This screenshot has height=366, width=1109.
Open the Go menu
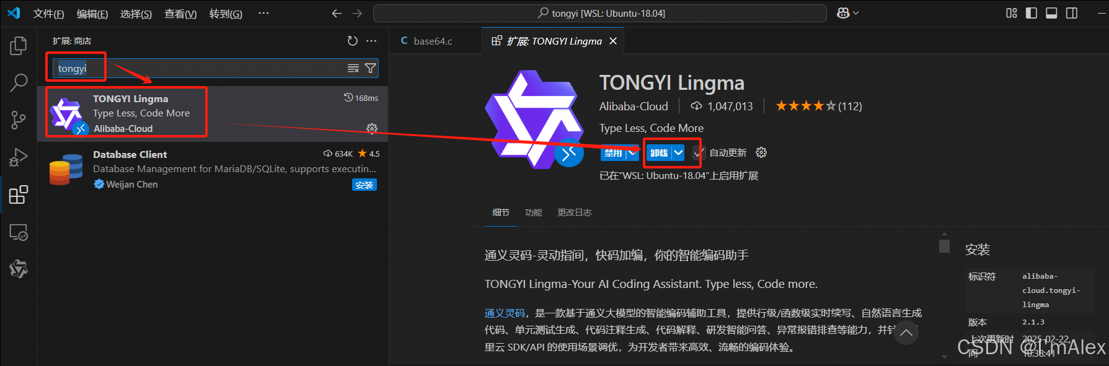coord(226,14)
